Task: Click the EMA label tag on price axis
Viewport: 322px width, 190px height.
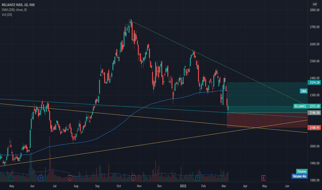Action: click(304, 91)
